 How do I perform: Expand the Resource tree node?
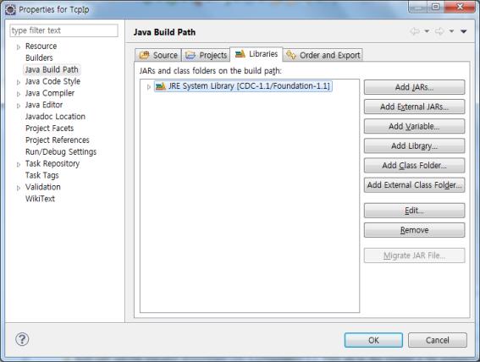coord(19,47)
